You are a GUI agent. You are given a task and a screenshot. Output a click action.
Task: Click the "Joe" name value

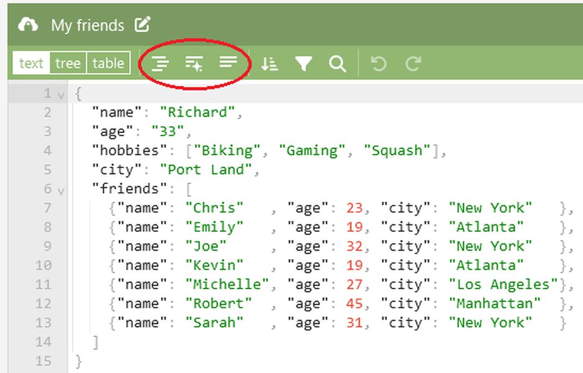(206, 246)
